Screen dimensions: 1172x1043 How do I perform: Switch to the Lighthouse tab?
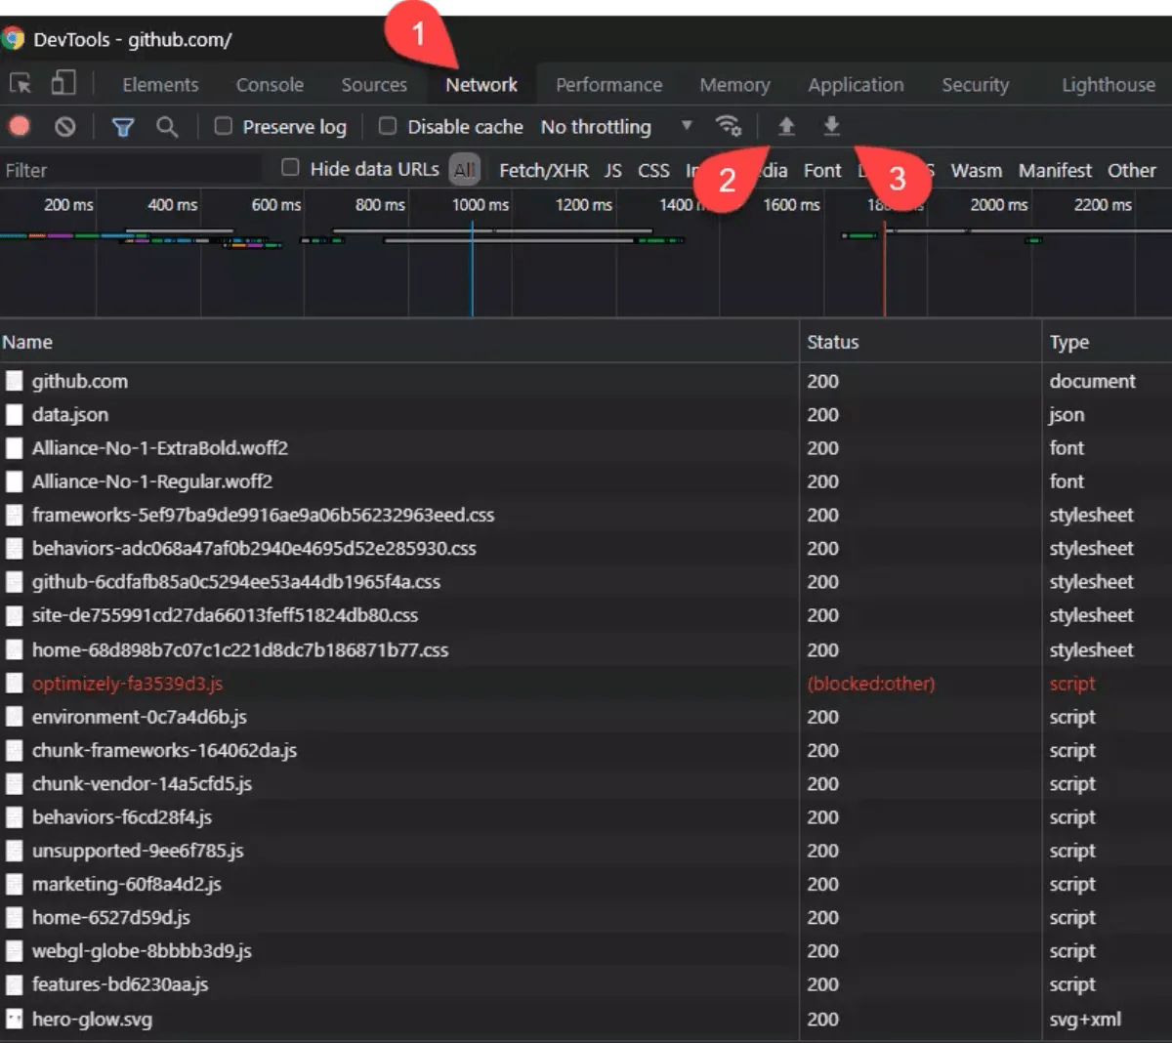(1107, 84)
